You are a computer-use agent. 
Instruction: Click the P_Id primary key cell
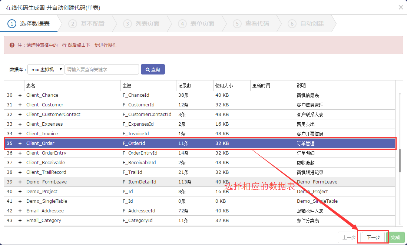[x=128, y=192]
